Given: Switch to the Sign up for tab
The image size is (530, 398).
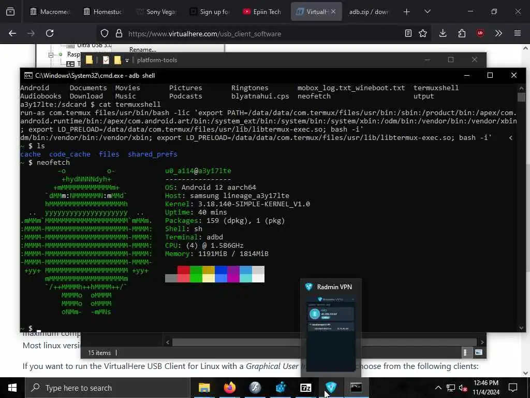Looking at the screenshot, I should tap(210, 12).
